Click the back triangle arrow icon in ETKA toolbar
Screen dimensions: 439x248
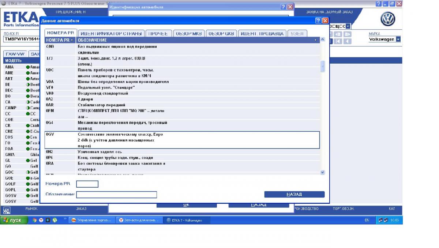click(347, 41)
